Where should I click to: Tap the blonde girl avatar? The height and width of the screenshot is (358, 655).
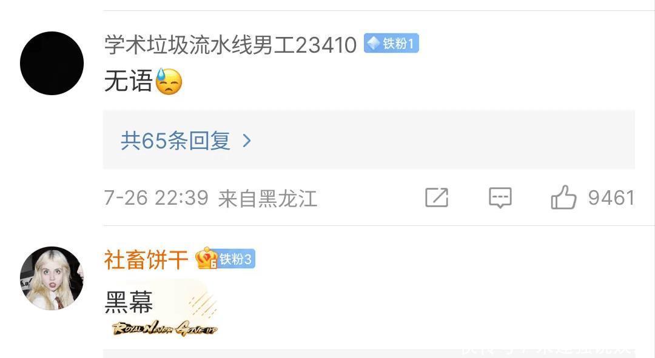tap(52, 278)
